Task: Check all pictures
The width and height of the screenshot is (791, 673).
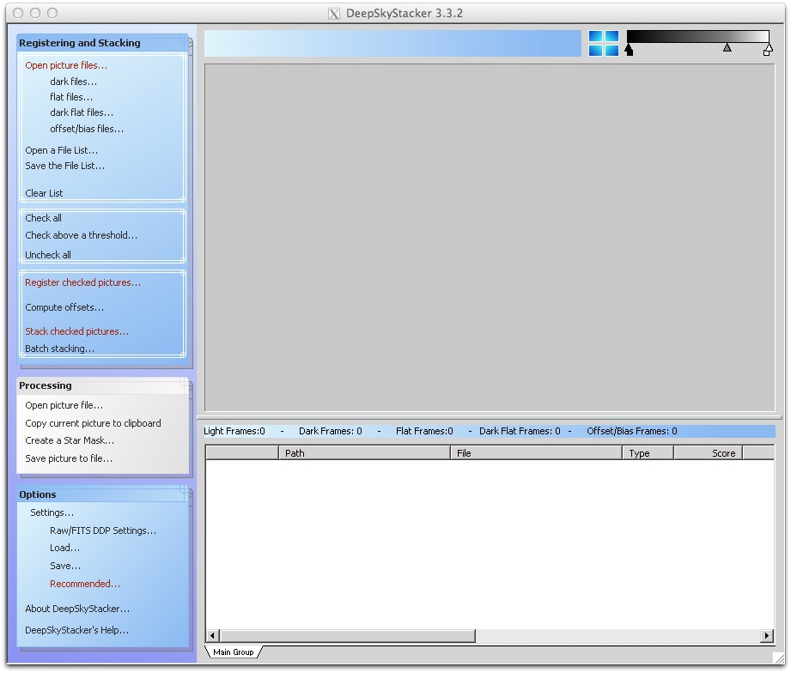Action: tap(44, 218)
